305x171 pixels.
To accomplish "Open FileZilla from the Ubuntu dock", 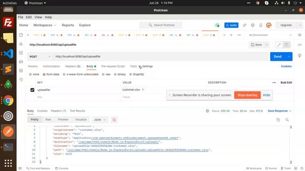I will (x=8, y=22).
